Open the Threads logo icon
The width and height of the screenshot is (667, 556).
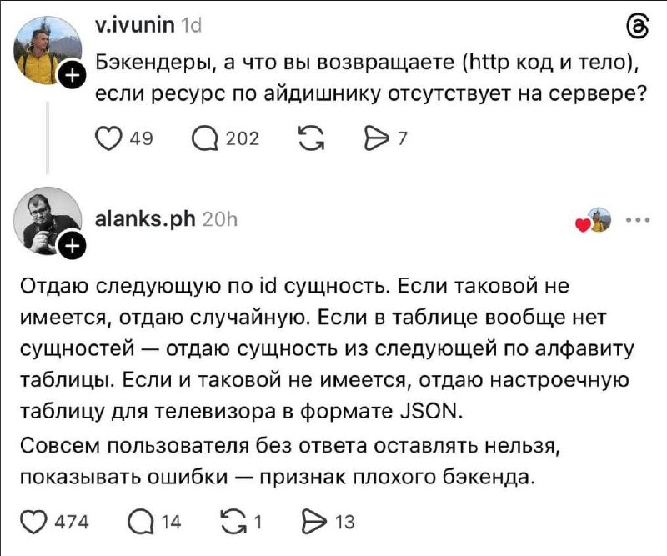point(639,28)
